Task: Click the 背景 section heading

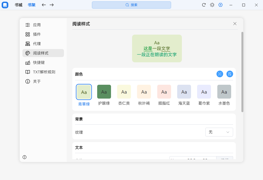Action: point(79,119)
